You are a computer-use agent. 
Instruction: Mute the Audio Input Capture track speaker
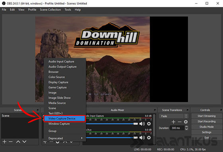point(142,124)
